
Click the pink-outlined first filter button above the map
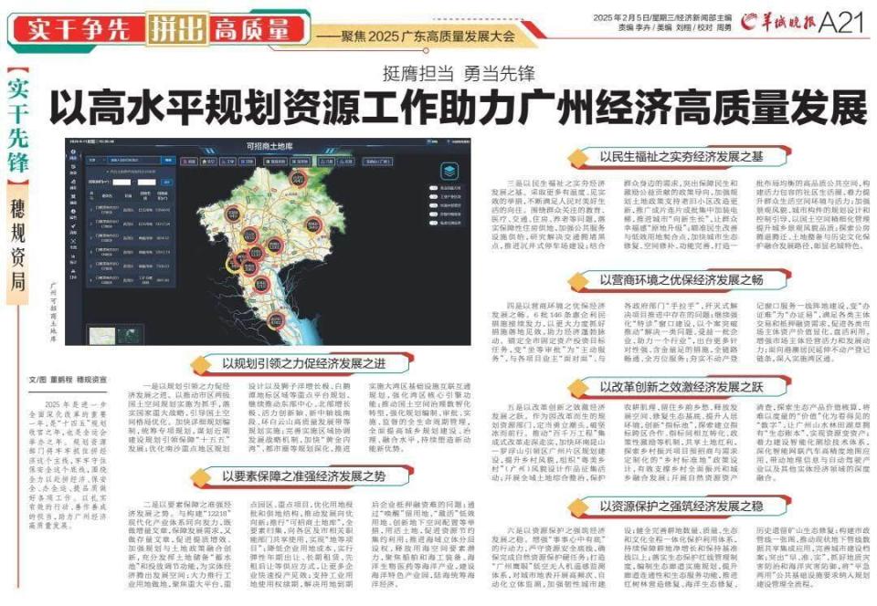[x=188, y=161]
